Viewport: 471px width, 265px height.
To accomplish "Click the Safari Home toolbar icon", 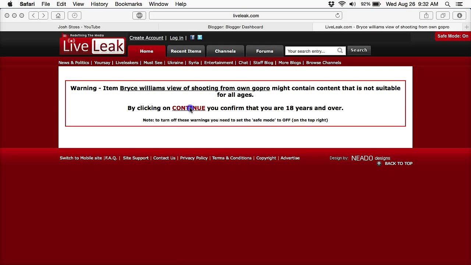I will point(58,15).
